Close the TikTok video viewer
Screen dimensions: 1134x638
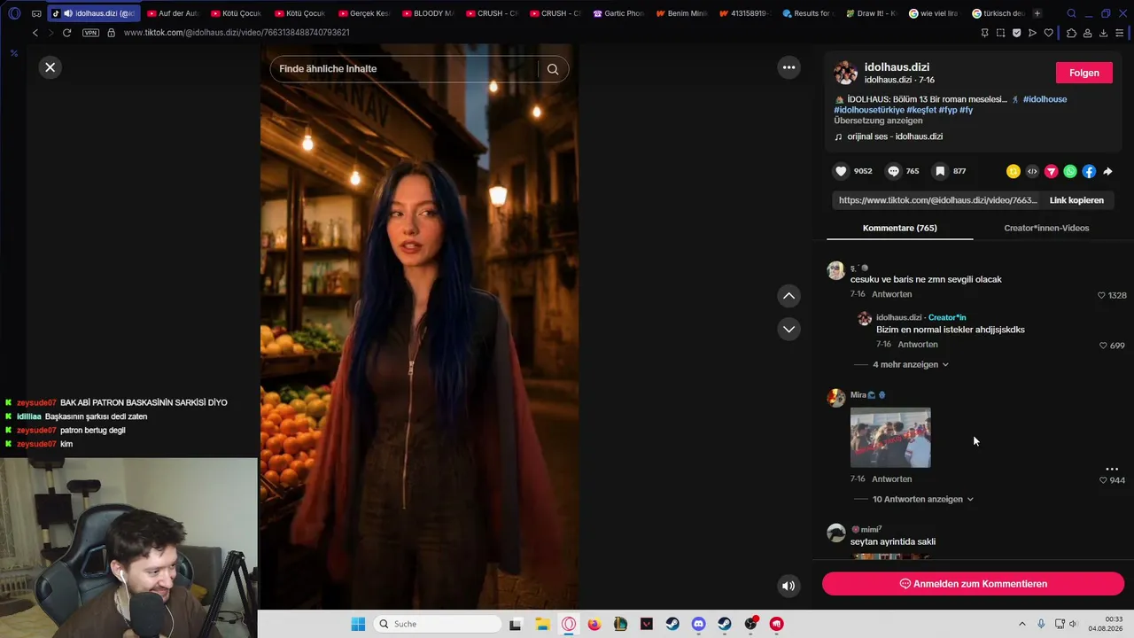[50, 67]
